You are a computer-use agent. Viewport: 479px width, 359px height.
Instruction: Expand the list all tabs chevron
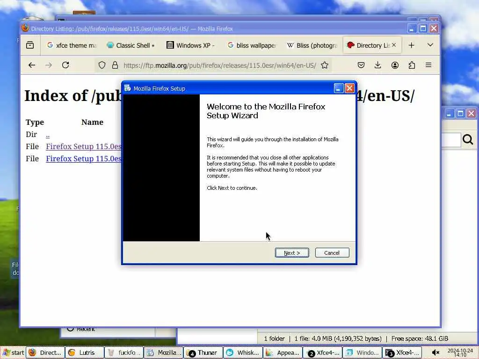click(430, 45)
